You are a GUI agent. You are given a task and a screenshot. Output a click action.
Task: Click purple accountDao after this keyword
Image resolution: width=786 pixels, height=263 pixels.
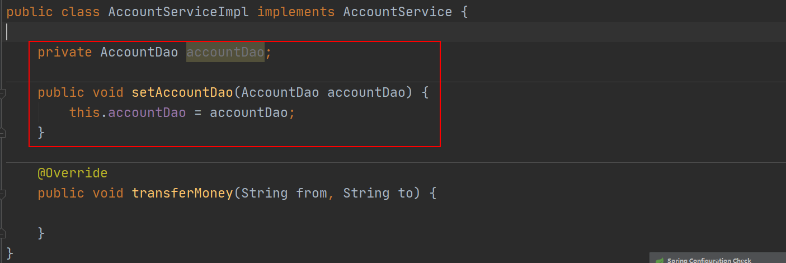(x=147, y=112)
